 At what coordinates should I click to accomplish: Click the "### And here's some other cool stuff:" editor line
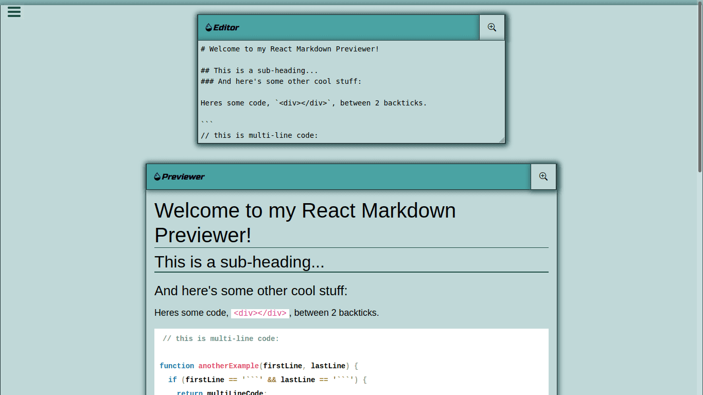click(x=281, y=81)
